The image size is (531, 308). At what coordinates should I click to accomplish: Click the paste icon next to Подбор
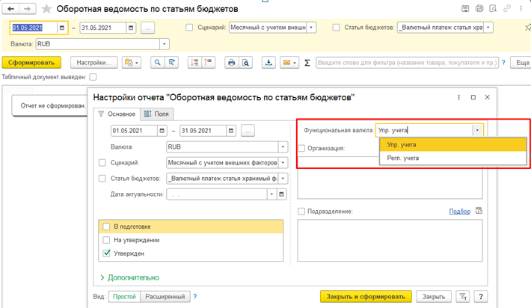479,212
